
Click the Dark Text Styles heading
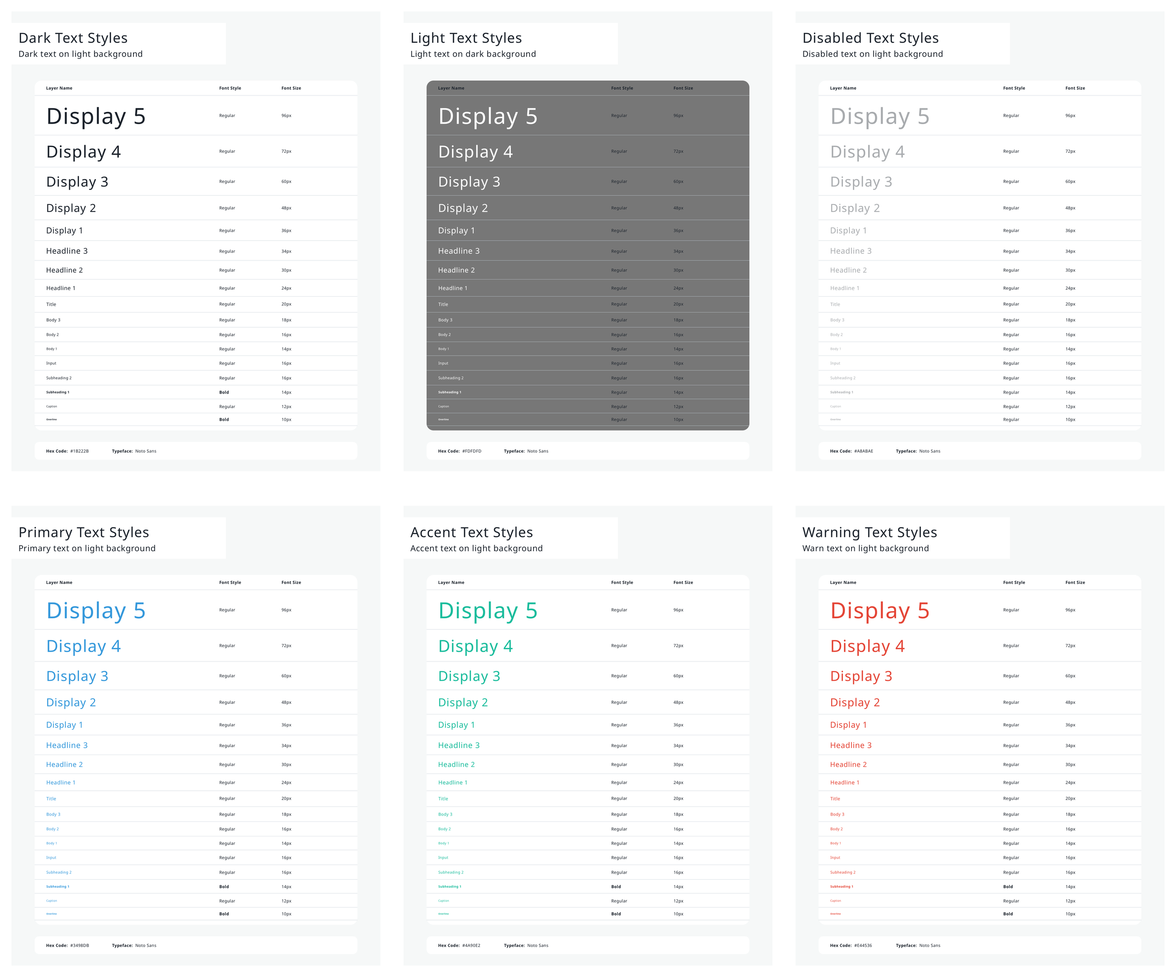point(73,38)
